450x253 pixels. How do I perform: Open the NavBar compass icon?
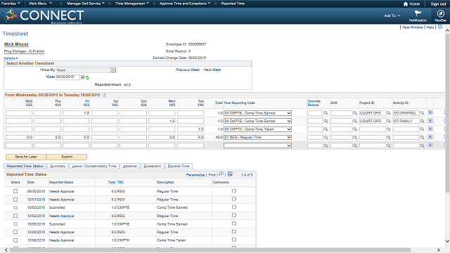(440, 13)
